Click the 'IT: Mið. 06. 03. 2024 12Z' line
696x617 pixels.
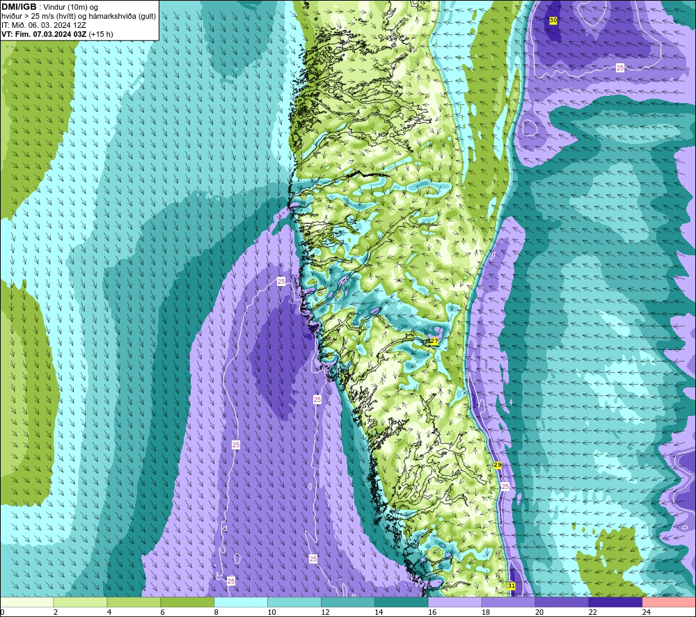tap(44, 25)
